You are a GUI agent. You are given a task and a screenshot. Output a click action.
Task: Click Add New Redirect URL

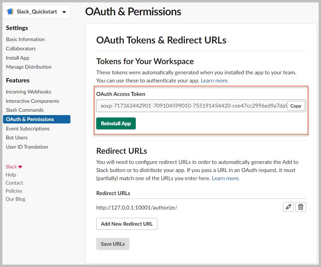click(127, 224)
